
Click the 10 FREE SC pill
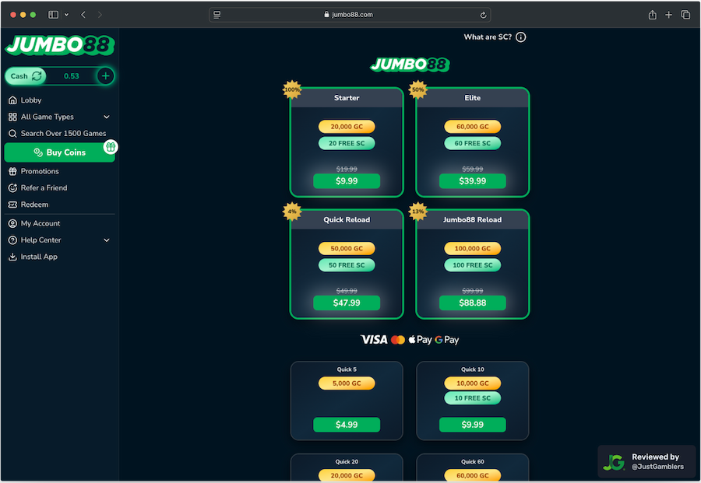473,398
